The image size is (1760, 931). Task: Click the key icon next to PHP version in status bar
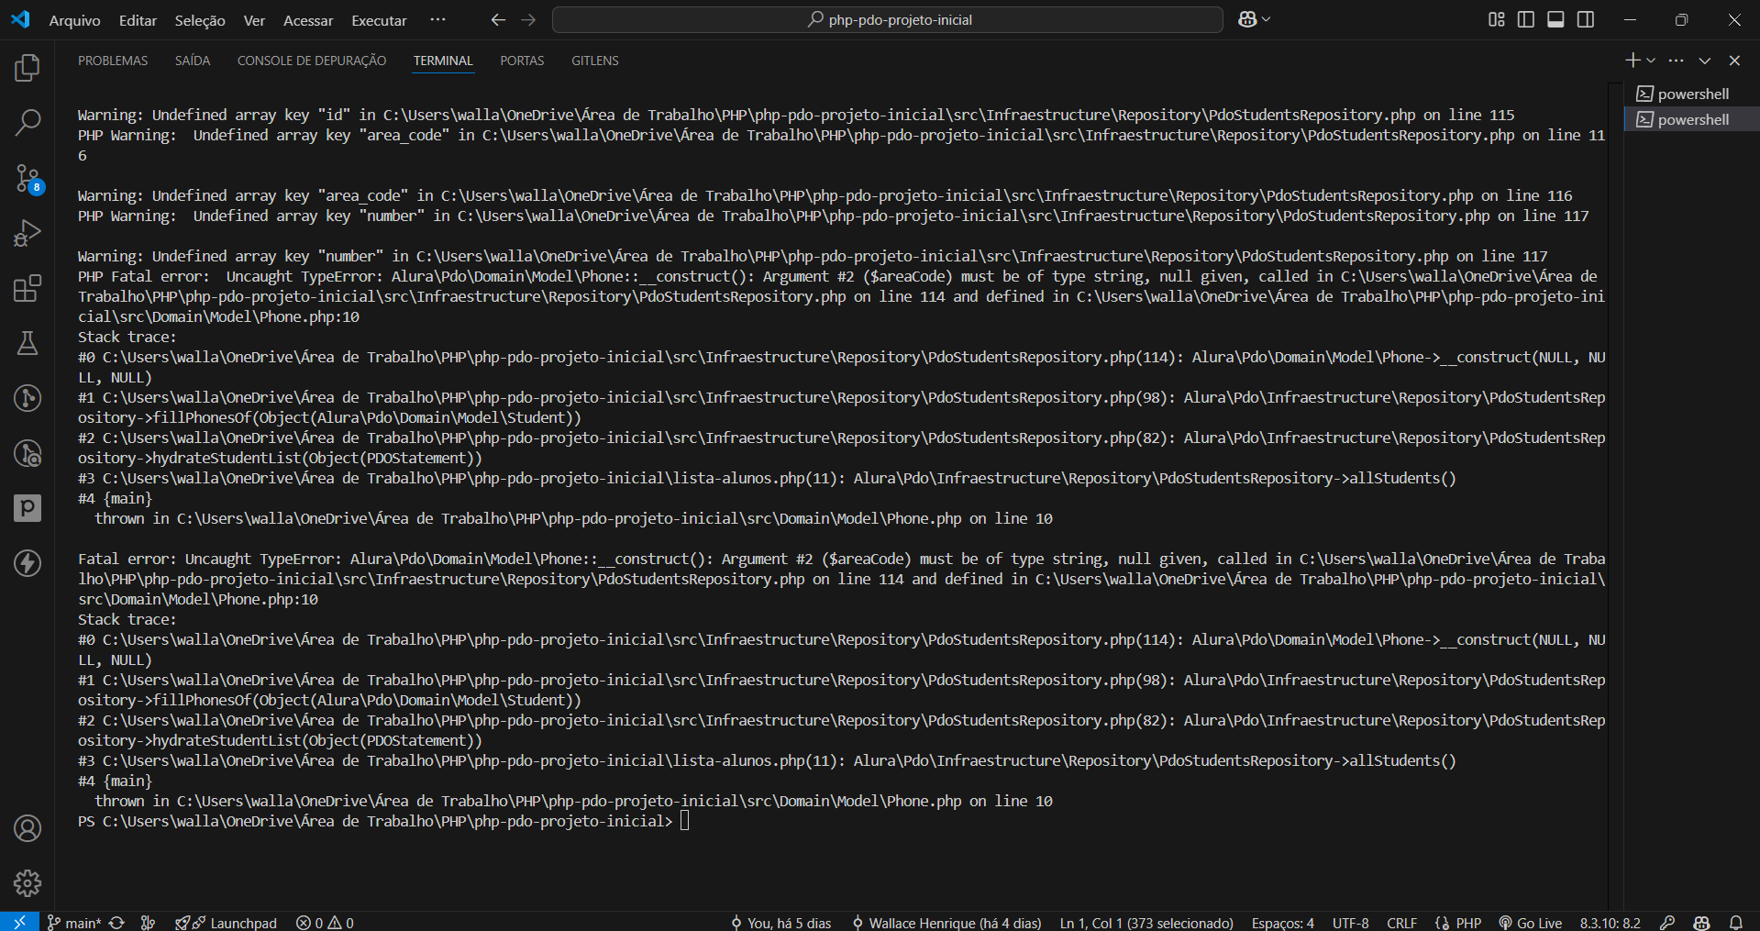tap(1668, 923)
